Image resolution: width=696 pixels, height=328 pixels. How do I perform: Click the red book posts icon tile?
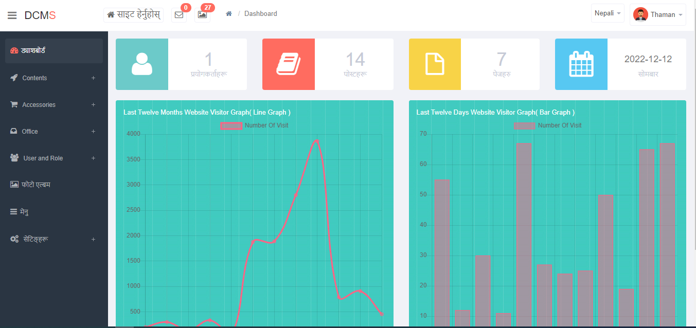coord(289,64)
